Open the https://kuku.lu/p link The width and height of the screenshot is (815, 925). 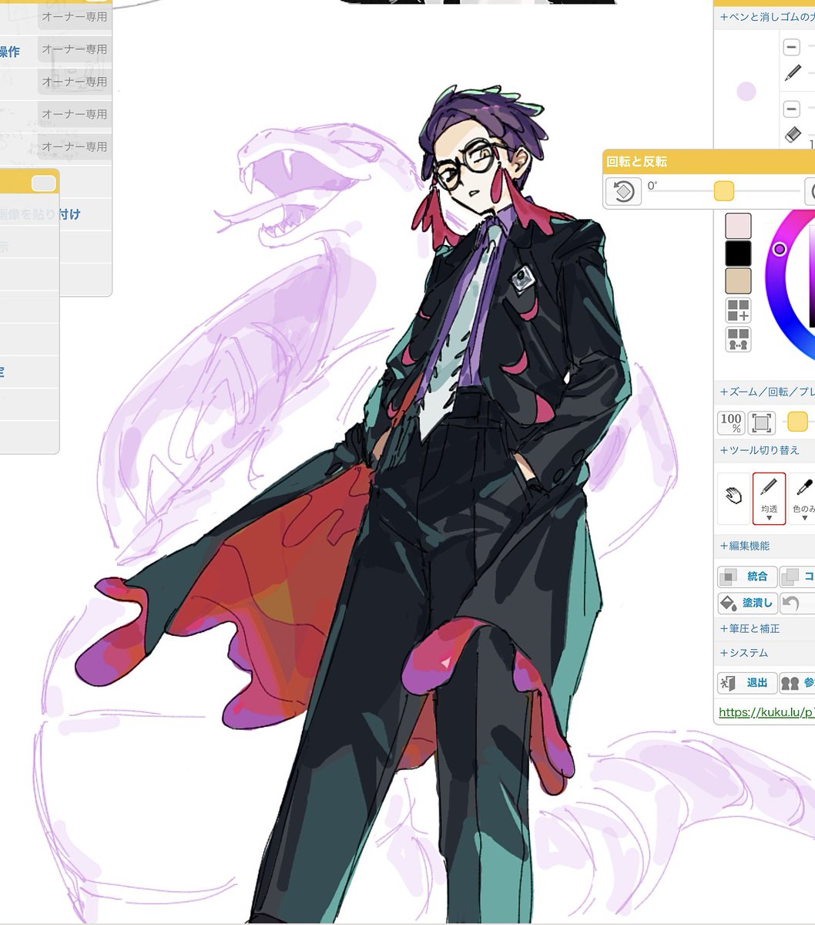click(766, 712)
